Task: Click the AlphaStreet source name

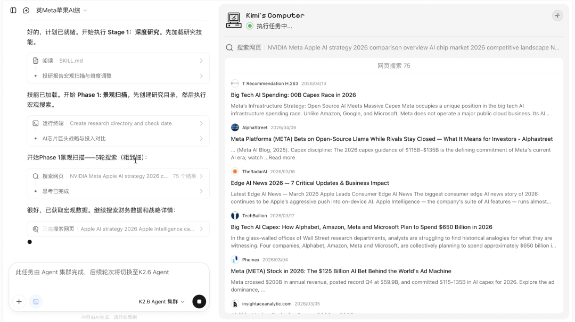Action: (255, 128)
